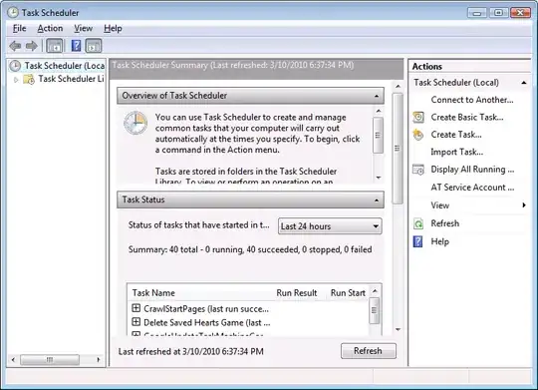538x390 pixels.
Task: Click Create Basic Task... action text
Action: pyautogui.click(x=467, y=117)
